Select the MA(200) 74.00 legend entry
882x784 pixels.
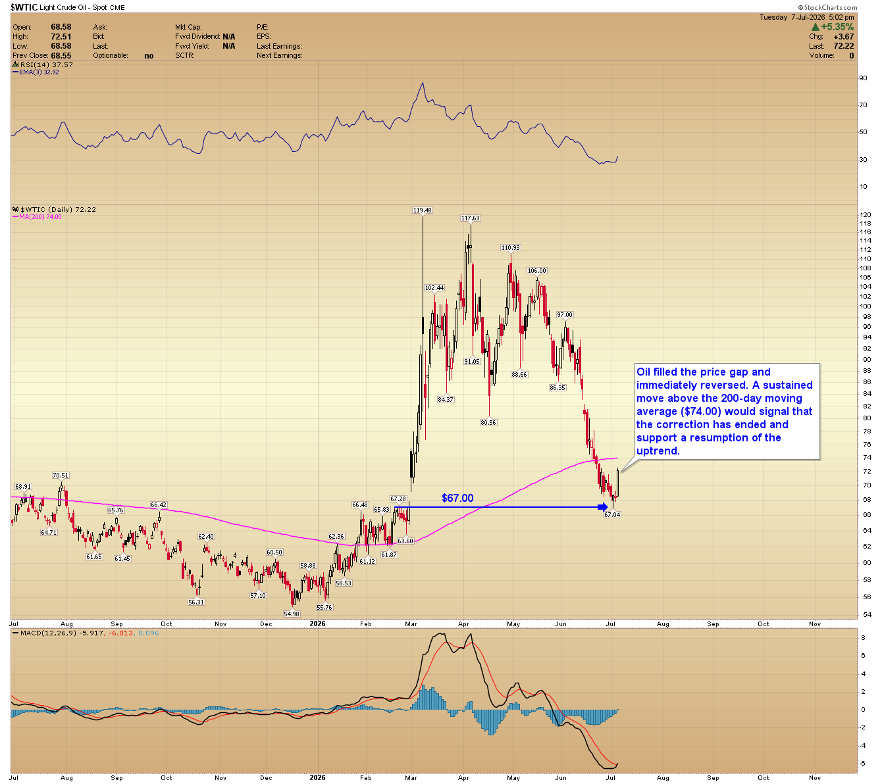[x=38, y=217]
